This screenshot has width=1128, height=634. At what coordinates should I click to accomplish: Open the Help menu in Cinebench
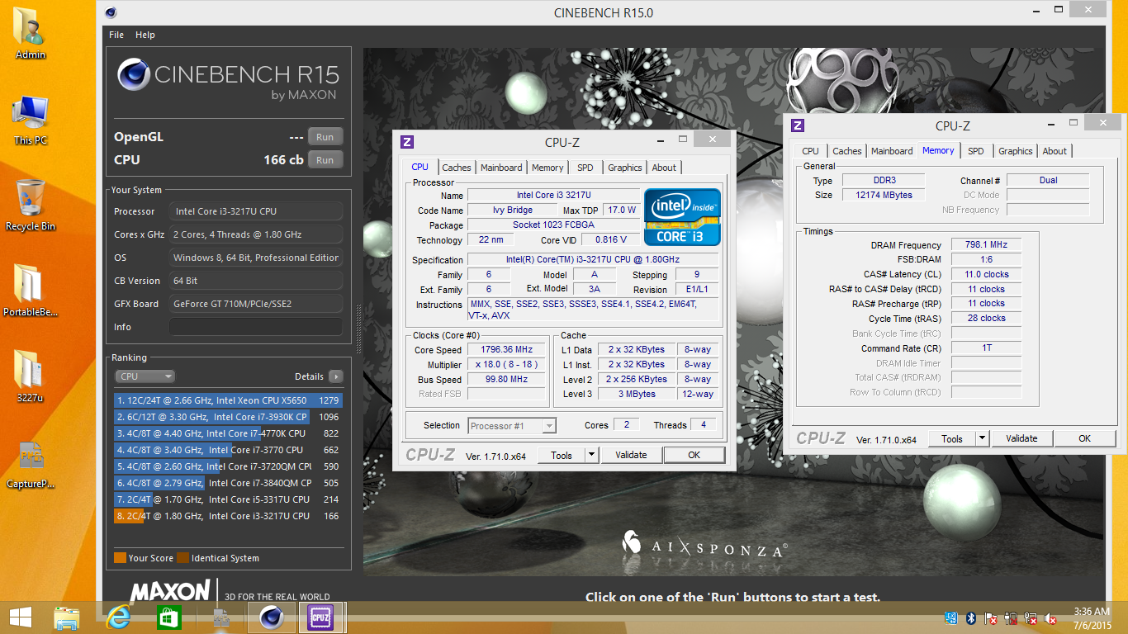[x=145, y=35]
